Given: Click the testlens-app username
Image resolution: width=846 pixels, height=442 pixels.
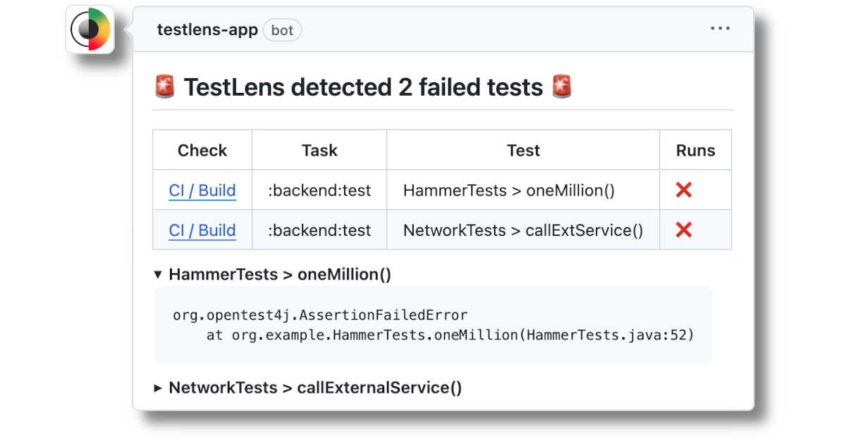Looking at the screenshot, I should tap(207, 30).
